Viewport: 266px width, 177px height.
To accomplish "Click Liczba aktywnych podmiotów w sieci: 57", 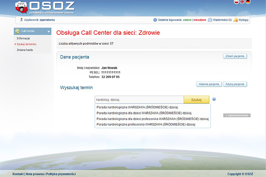I will point(86,44).
